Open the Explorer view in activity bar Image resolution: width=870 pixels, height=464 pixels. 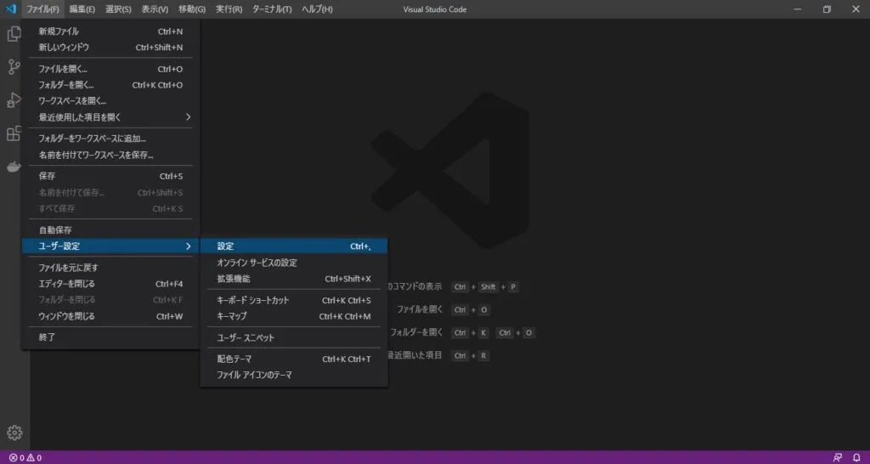click(x=14, y=34)
